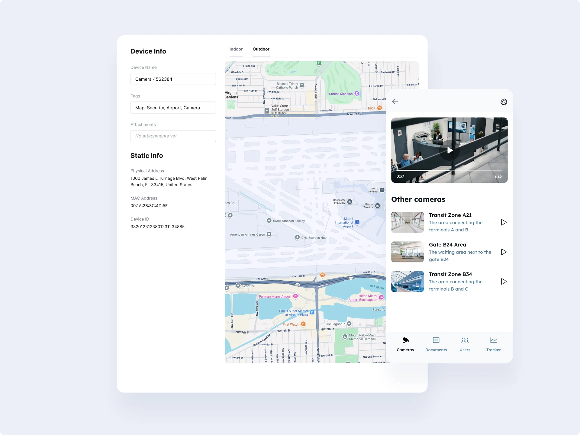Select the Cameras icon in bottom navigation
580x435 pixels.
[405, 340]
